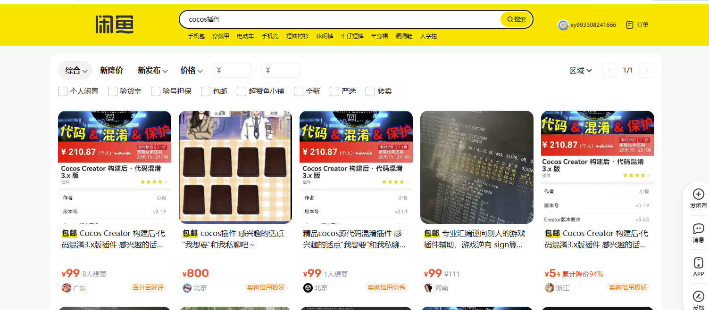
Task: Click the maximum price input field
Action: pyautogui.click(x=281, y=70)
